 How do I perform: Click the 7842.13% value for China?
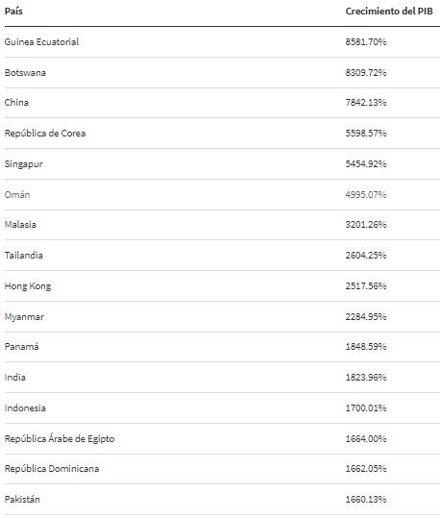coord(366,103)
